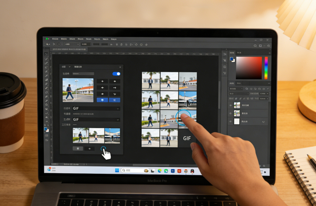This screenshot has height=206, width=316.
Task: Click the GIF tile in the frame grid
Action: click(188, 139)
